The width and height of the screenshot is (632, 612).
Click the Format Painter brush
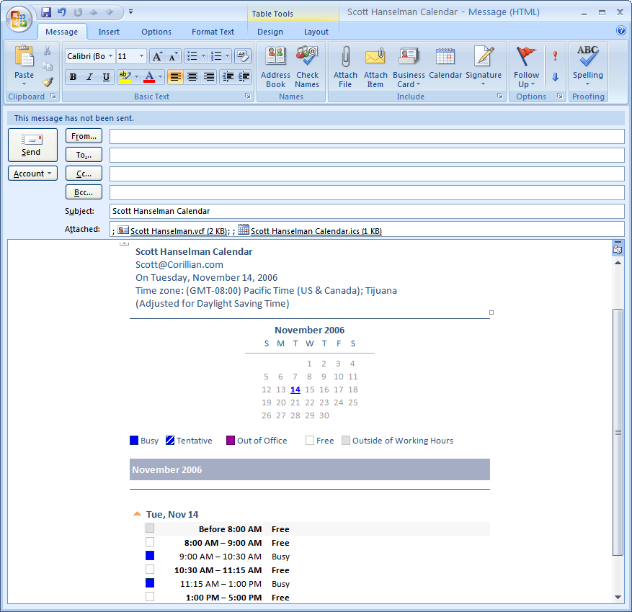point(48,82)
